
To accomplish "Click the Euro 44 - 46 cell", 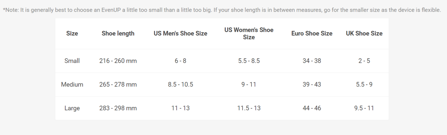I will pos(312,108).
